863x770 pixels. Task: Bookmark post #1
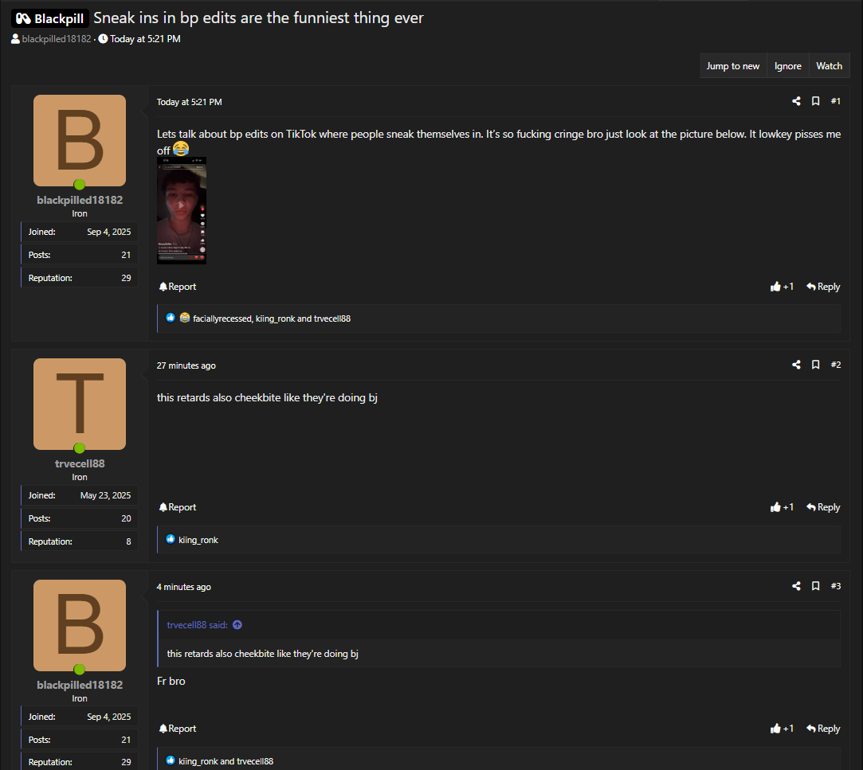pos(815,101)
